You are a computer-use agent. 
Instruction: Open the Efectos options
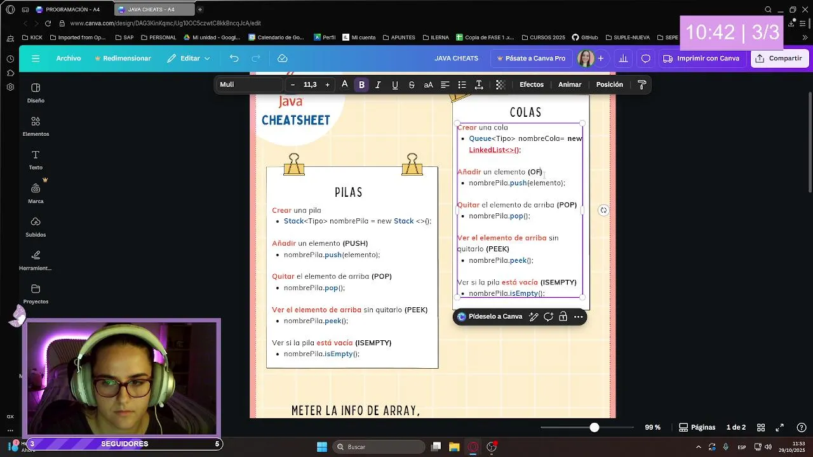click(x=532, y=84)
